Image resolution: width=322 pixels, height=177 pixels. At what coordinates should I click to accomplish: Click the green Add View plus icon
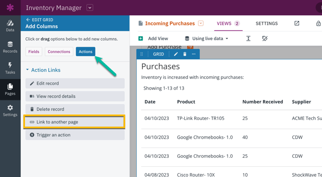[141, 38]
